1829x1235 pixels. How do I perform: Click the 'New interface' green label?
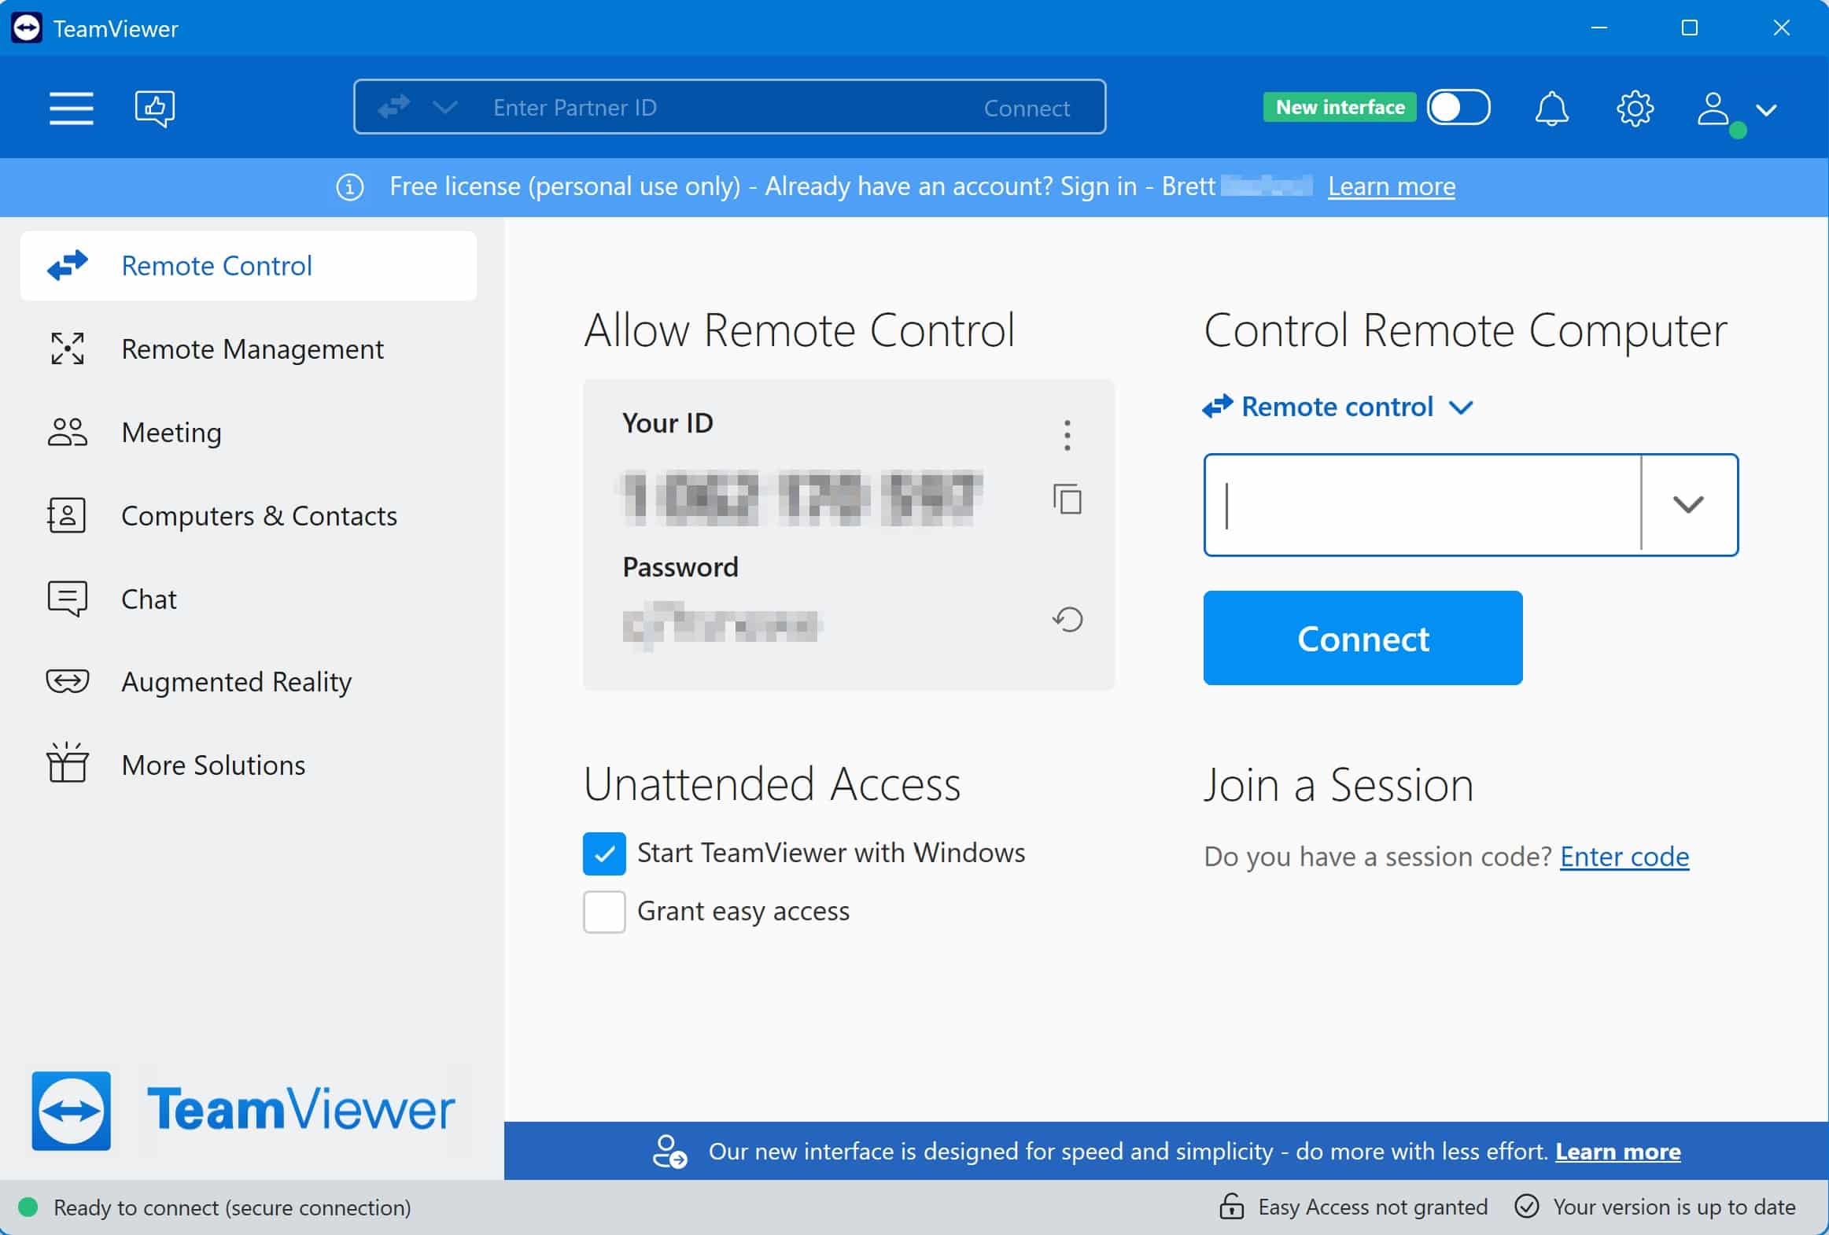[1340, 107]
